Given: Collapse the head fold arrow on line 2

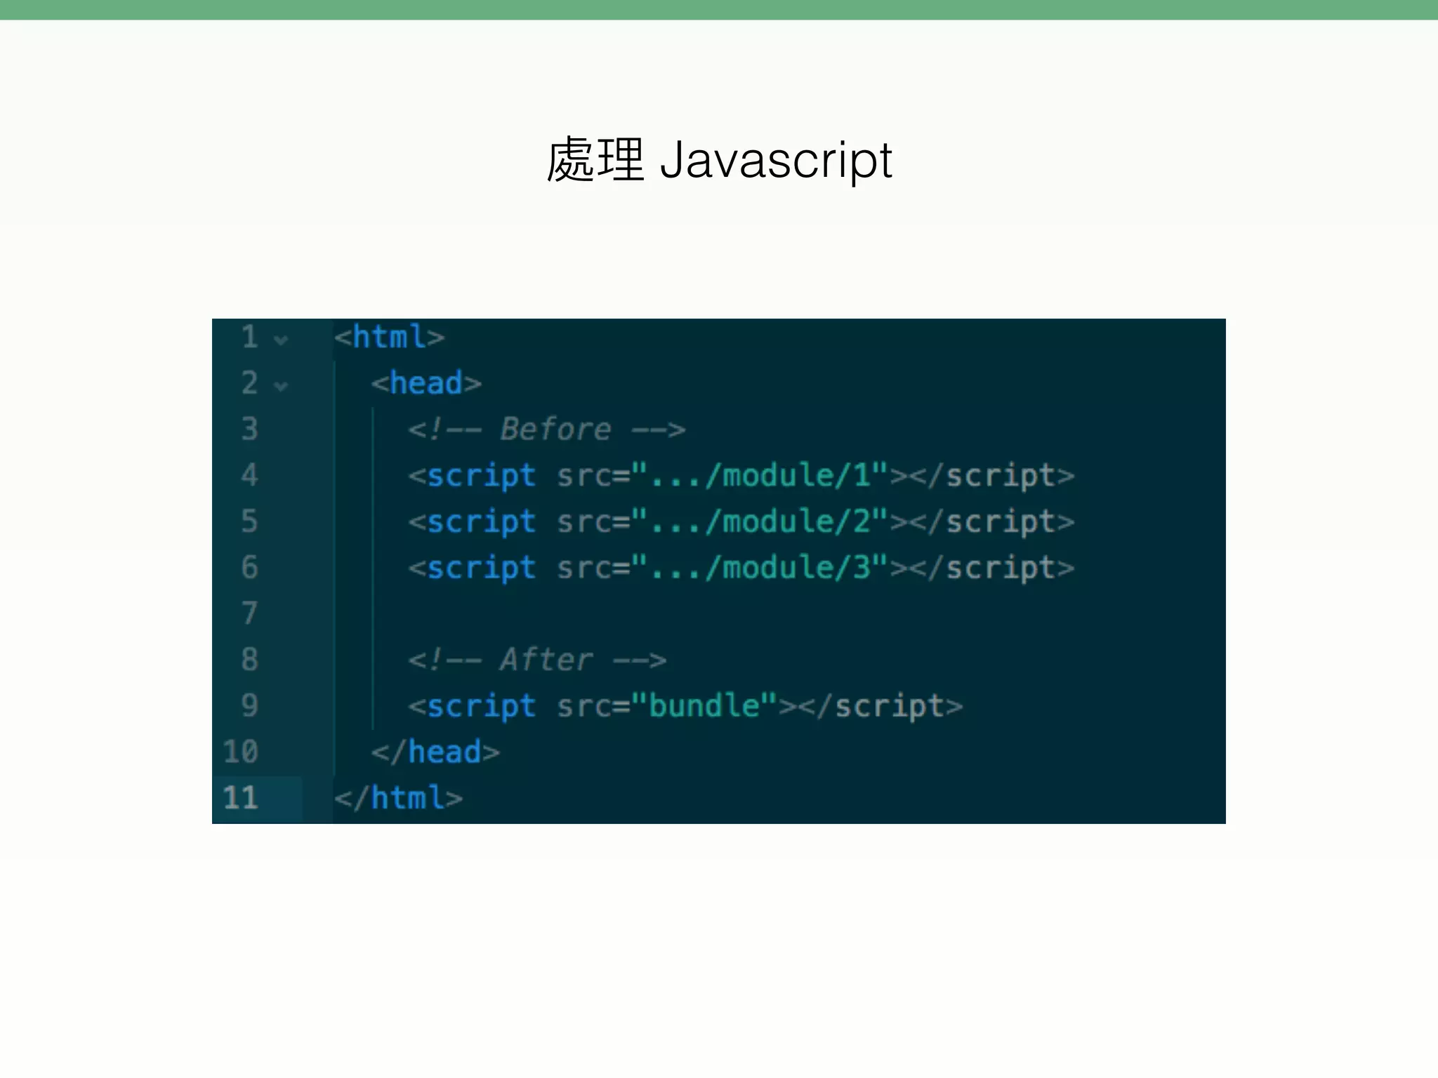Looking at the screenshot, I should click(281, 386).
